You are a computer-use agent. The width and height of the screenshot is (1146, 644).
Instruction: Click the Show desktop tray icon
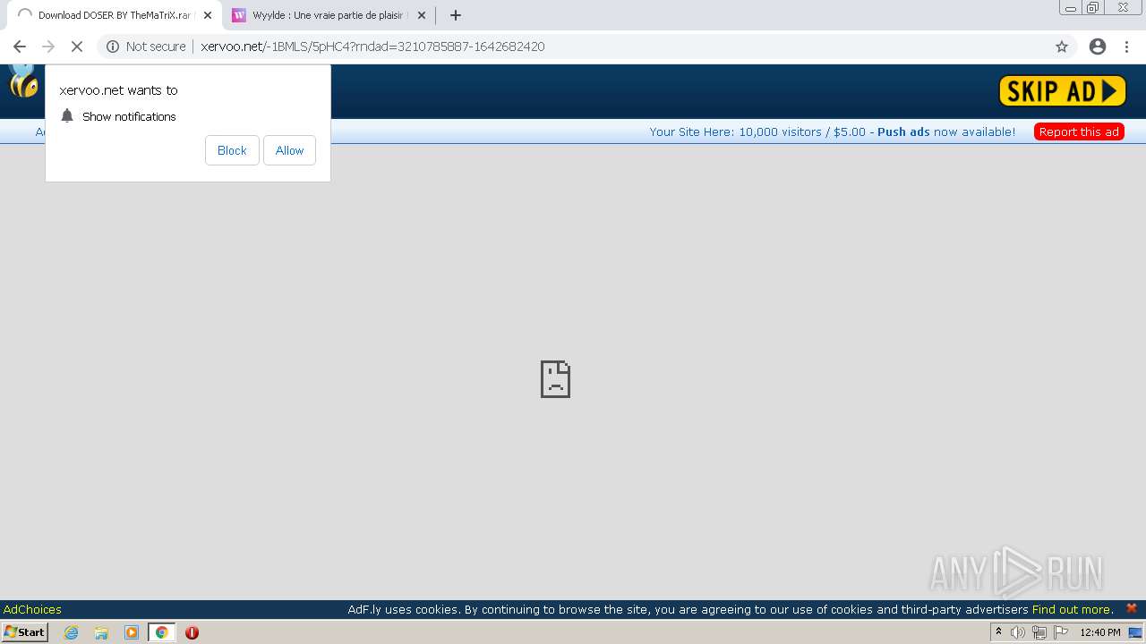tap(1136, 632)
